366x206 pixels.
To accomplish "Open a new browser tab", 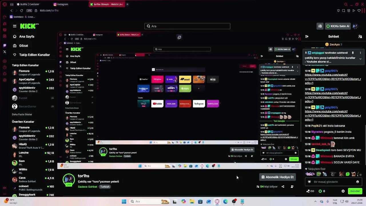I will coord(127,4).
